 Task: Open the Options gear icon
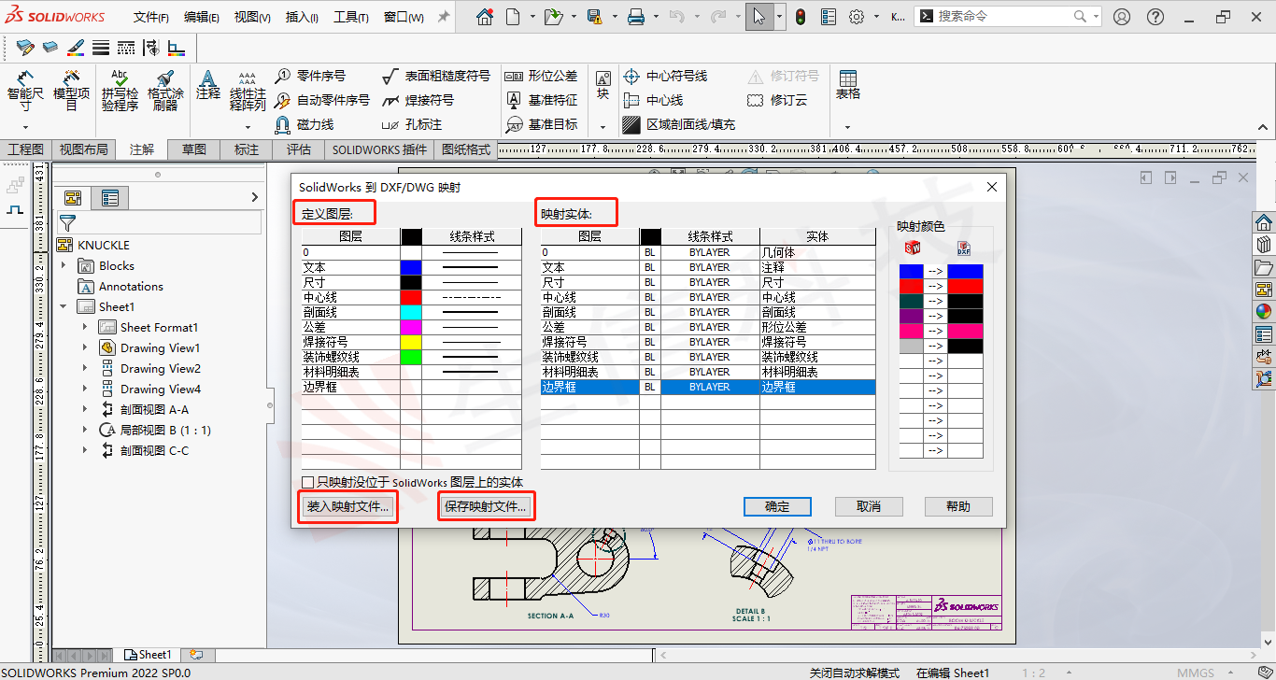(x=857, y=17)
